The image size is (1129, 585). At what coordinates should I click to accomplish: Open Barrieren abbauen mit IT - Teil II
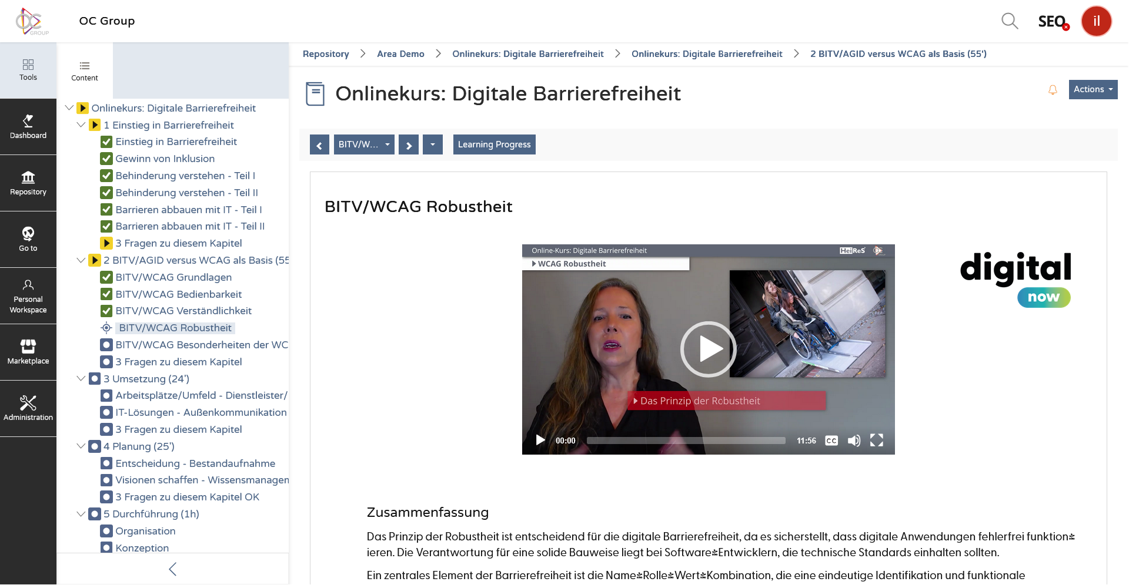191,226
